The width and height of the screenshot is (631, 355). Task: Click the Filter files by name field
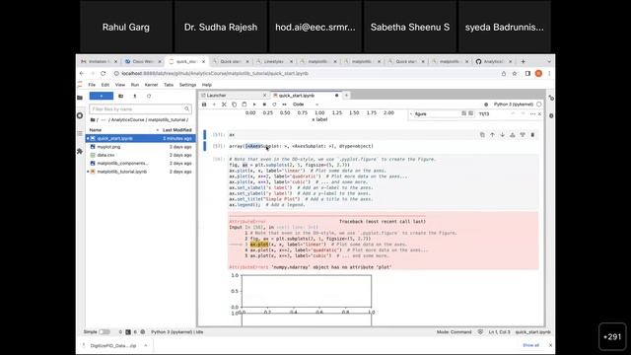tap(140, 109)
